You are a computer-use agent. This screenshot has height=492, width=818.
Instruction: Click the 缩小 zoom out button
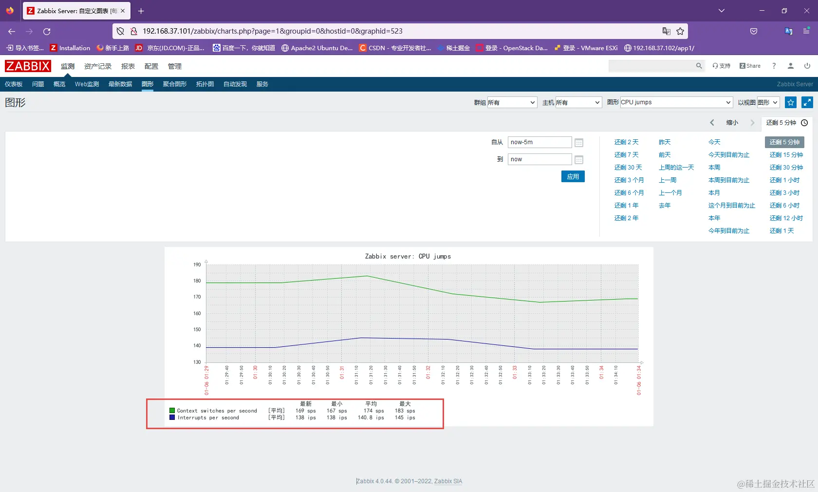tap(732, 123)
